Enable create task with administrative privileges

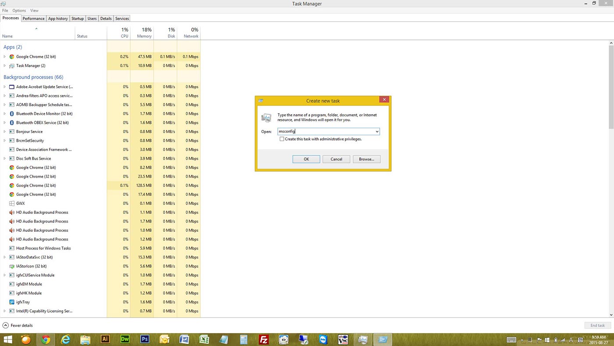click(x=282, y=139)
